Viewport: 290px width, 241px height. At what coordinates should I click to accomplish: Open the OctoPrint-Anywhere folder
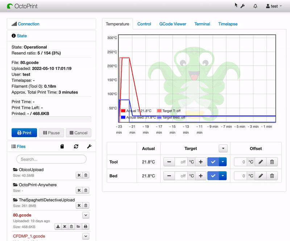point(38,185)
